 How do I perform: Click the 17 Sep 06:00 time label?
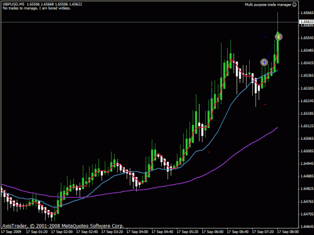[x=213, y=232]
